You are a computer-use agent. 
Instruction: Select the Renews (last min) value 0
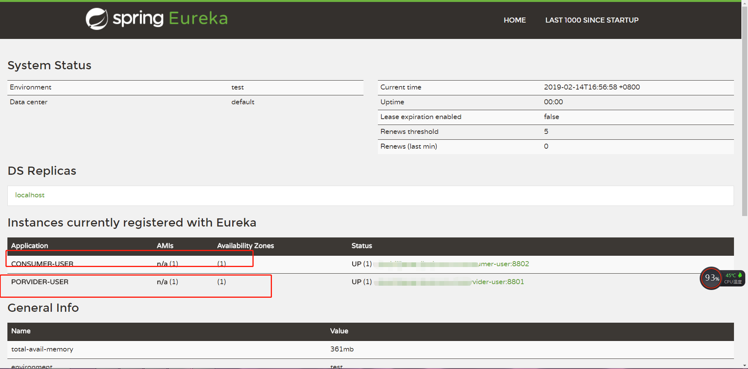546,146
